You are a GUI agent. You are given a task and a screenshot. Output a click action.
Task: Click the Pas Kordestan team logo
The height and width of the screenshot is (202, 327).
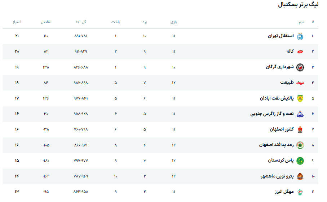(x=300, y=161)
